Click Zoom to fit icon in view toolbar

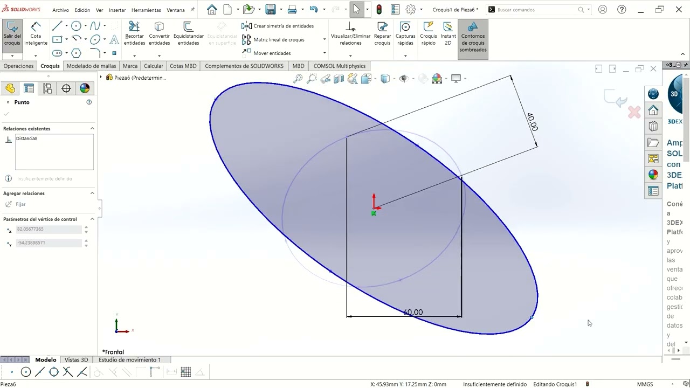pos(298,79)
